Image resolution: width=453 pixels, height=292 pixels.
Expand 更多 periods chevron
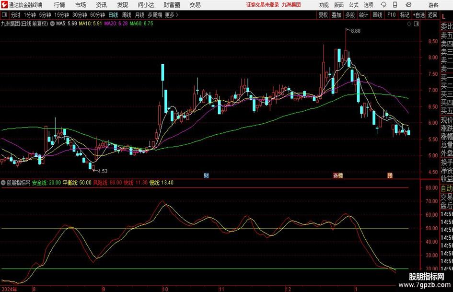(177, 15)
